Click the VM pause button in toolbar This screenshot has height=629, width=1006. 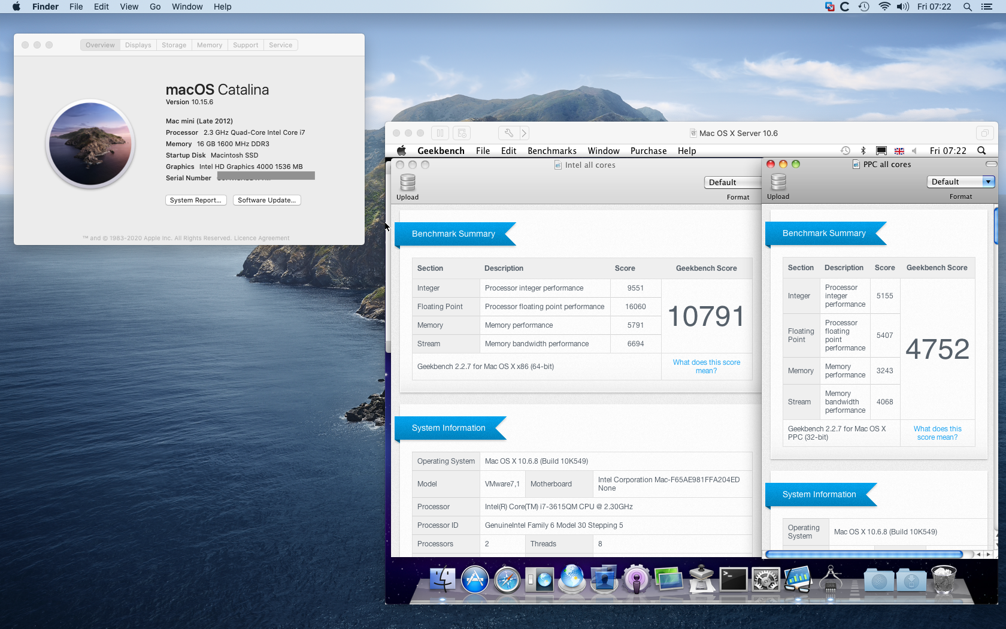(440, 133)
